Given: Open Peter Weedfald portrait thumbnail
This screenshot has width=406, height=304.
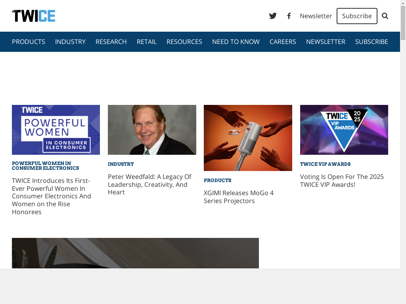Looking at the screenshot, I should coord(152,130).
